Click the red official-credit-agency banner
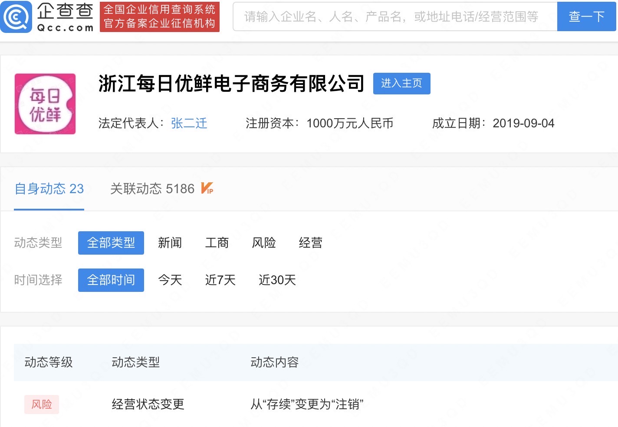This screenshot has height=427, width=618. 160,16
